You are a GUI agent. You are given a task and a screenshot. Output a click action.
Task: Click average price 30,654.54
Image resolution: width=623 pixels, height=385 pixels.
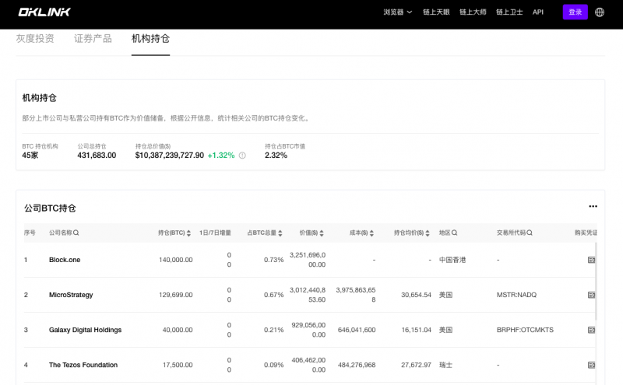[416, 295]
